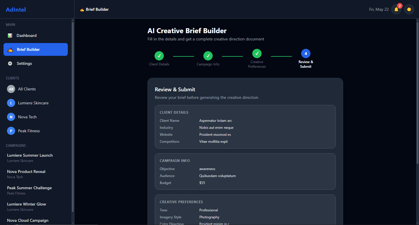
Task: Click tone value Professional
Action: pyautogui.click(x=209, y=210)
